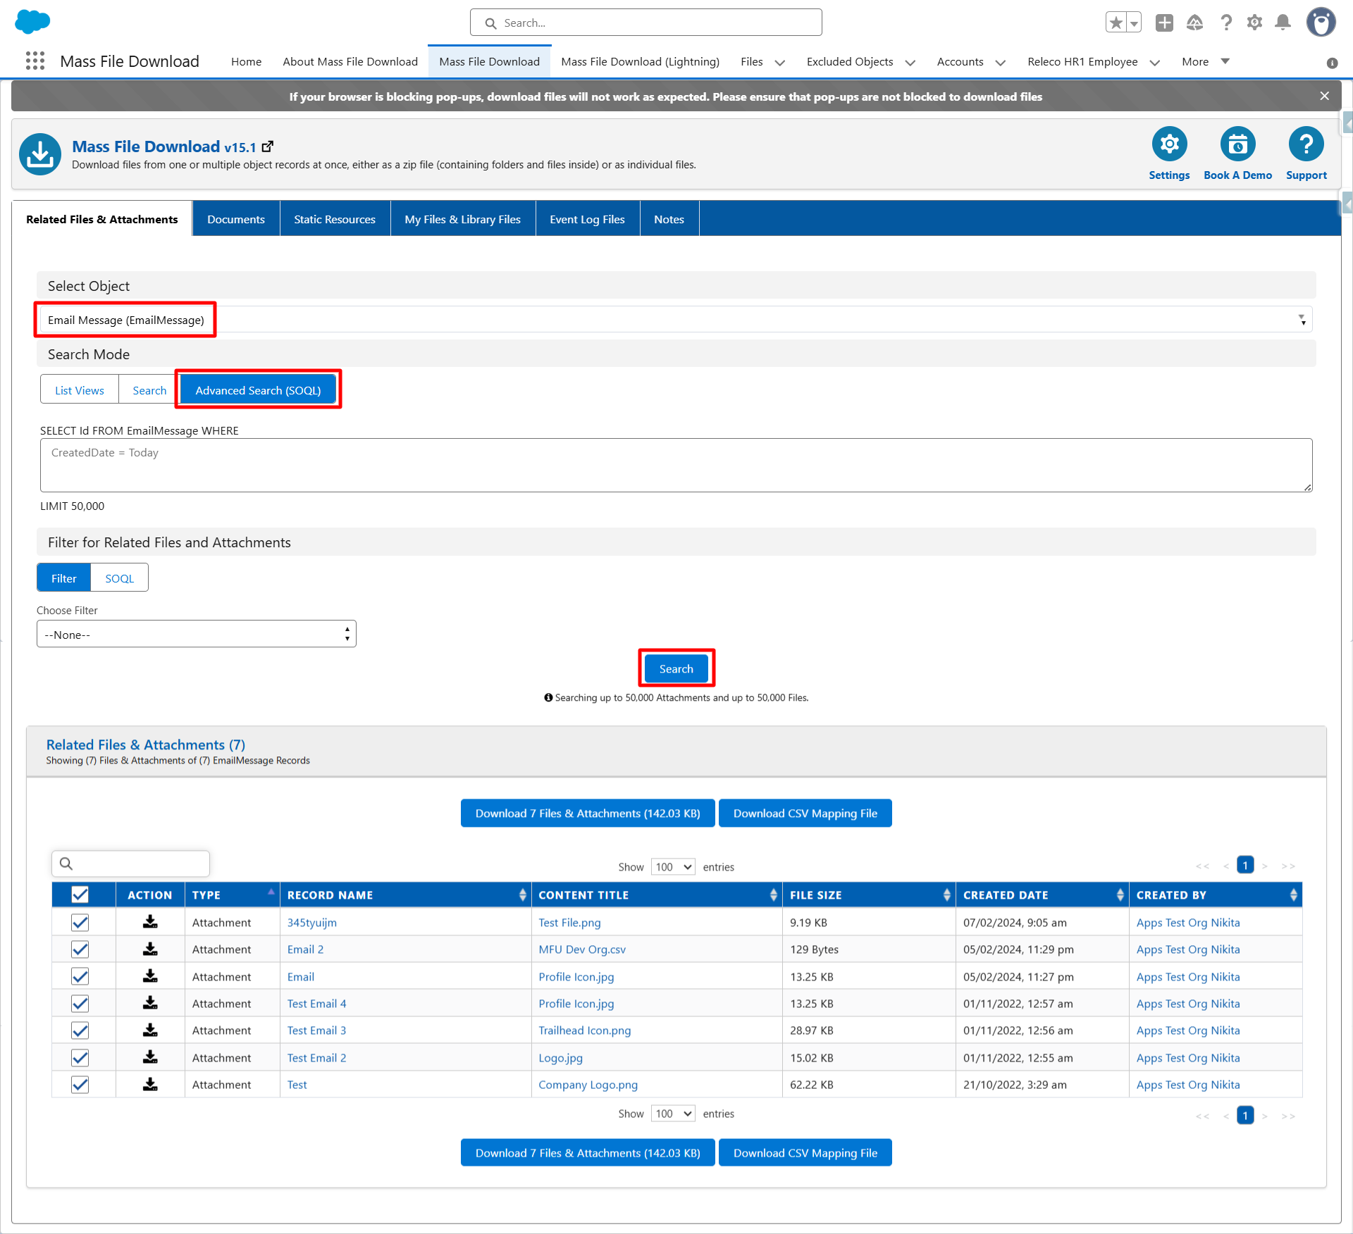Switch to the Static Resources tab
Screen dimensions: 1353x1234
click(x=335, y=219)
